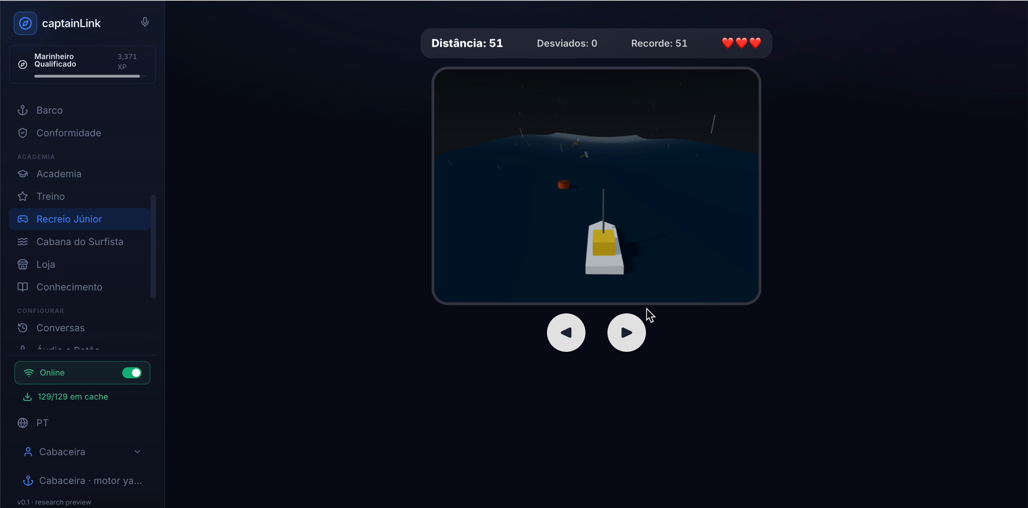Open the Loja page
Screen dimensions: 1028x508
point(79,264)
